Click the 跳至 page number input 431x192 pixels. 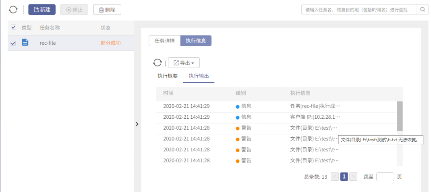coord(385,177)
